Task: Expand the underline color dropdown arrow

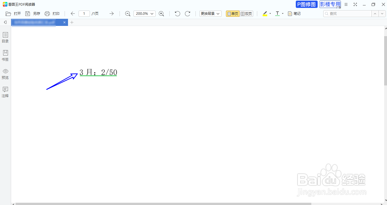Action: [283, 13]
